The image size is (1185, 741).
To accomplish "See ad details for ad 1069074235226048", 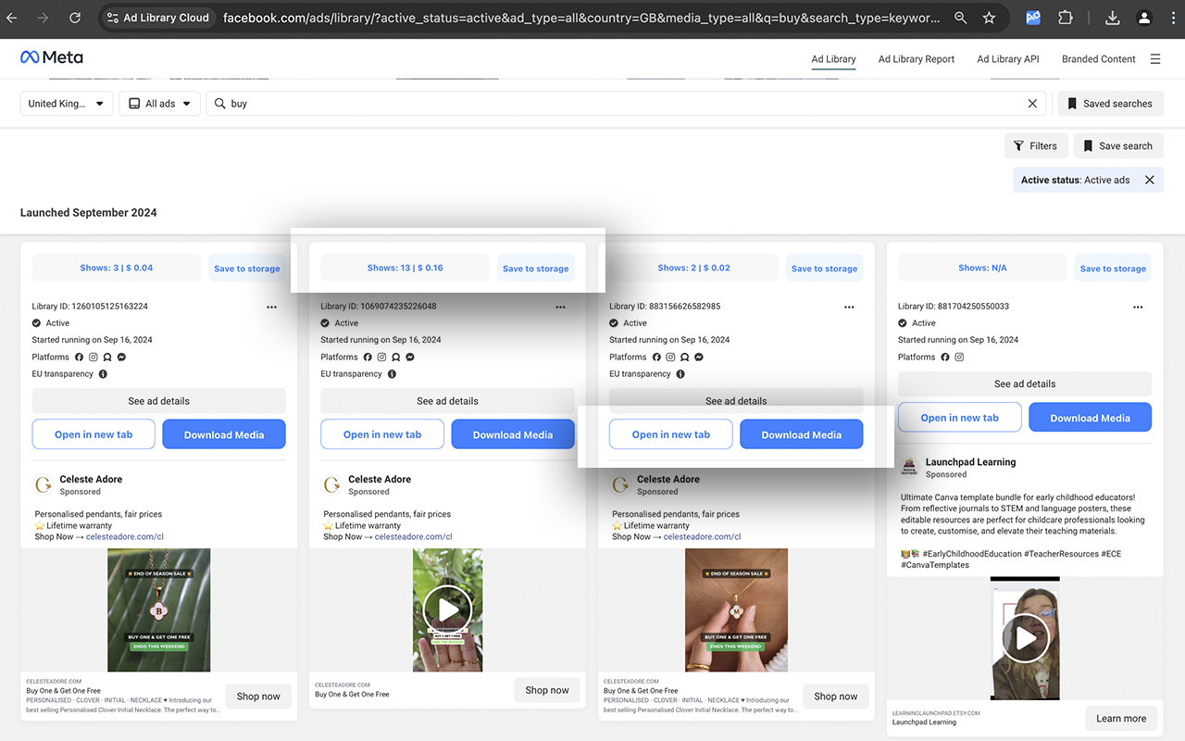I will (x=448, y=401).
